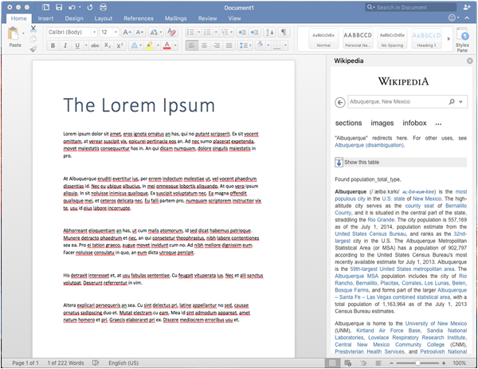The height and width of the screenshot is (369, 478).
Task: Open the Layout tab
Action: point(104,18)
